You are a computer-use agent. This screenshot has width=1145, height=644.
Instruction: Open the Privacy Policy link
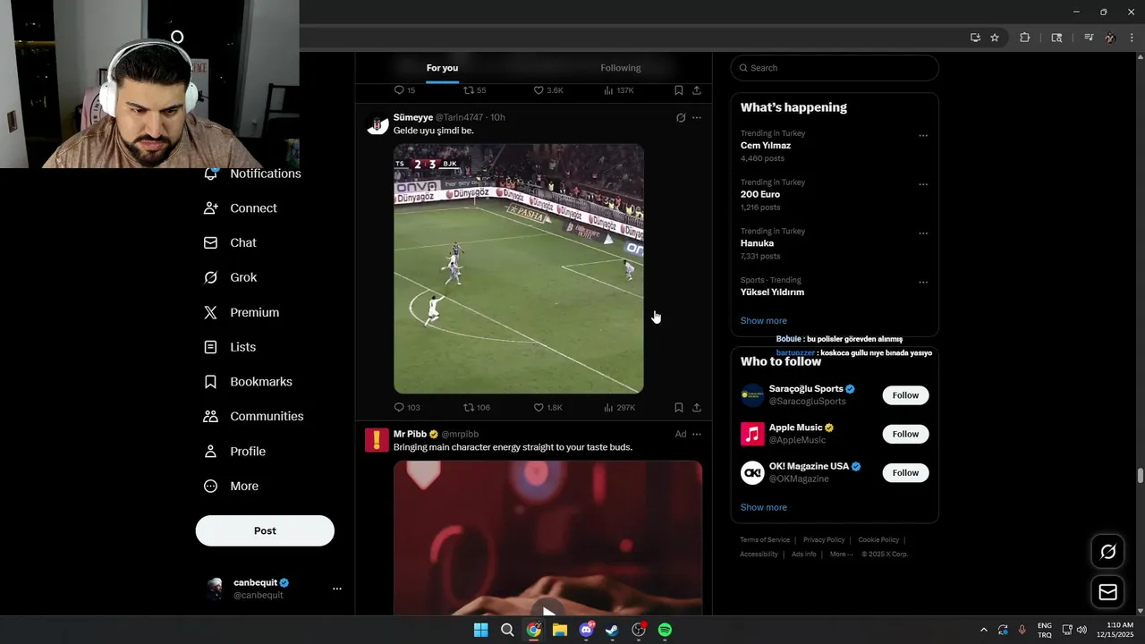[x=824, y=540]
